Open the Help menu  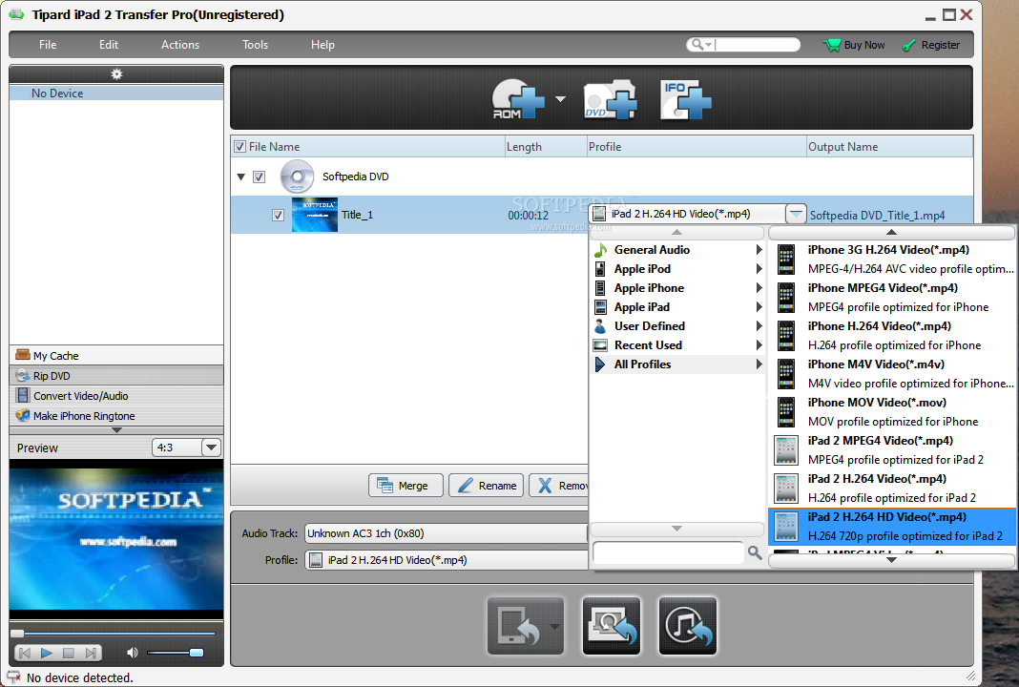[322, 45]
